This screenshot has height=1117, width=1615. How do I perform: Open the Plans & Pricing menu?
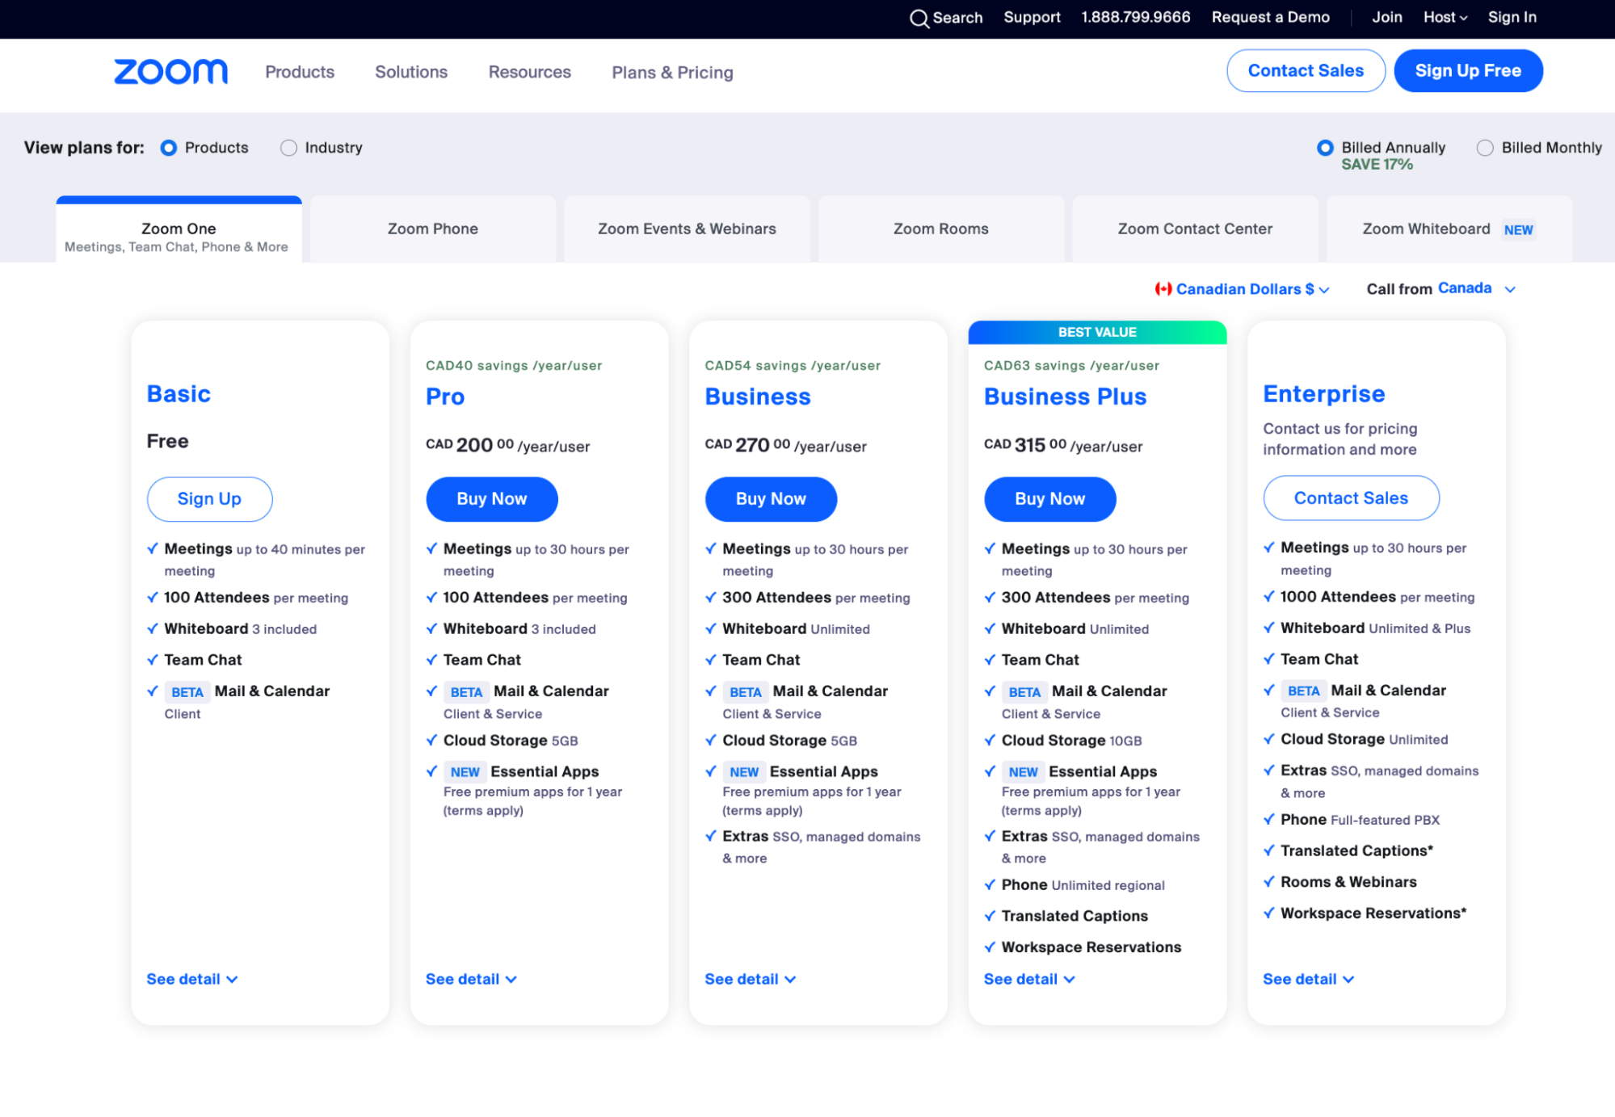[672, 73]
